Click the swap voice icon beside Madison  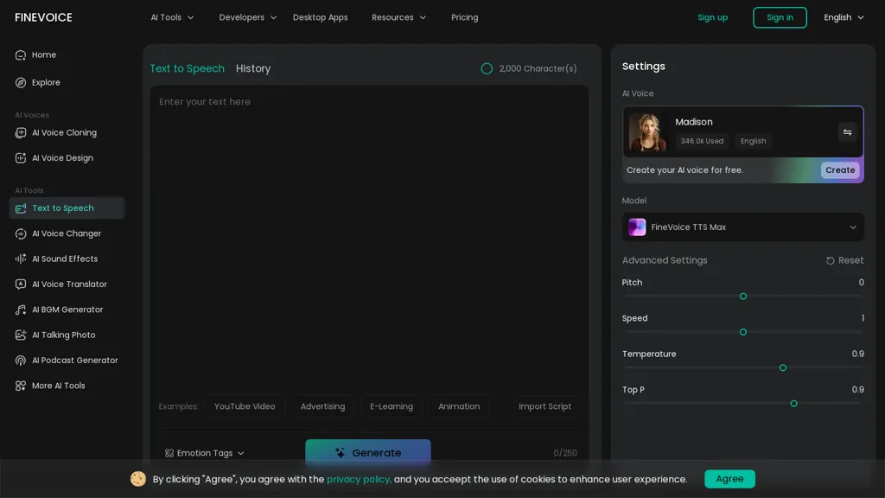847,132
